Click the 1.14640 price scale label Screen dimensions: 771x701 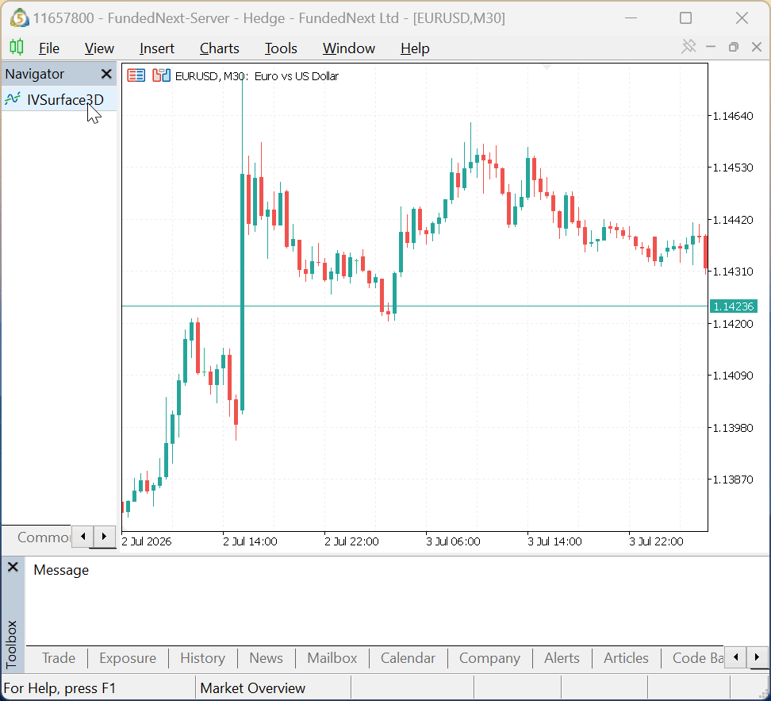point(733,116)
